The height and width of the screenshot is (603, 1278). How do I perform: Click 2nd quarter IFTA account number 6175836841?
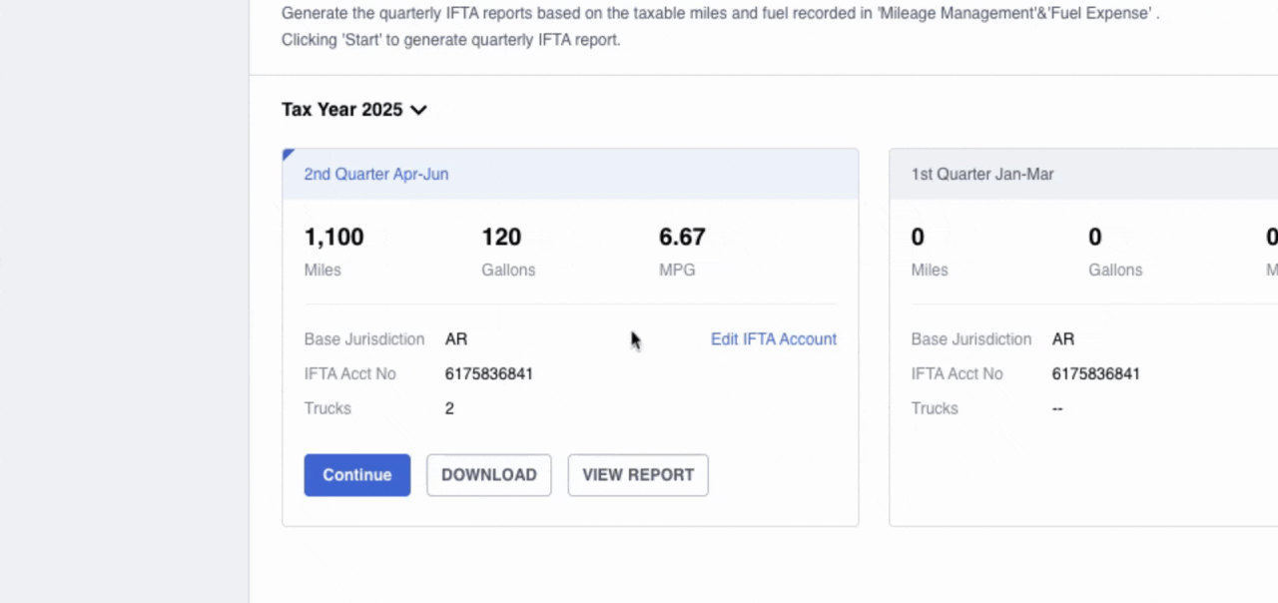coord(488,374)
